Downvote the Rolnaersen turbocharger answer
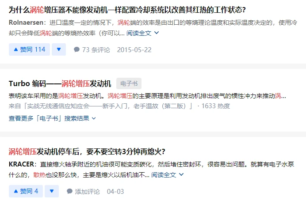Viewport: 306px width, 204px height. click(x=59, y=49)
